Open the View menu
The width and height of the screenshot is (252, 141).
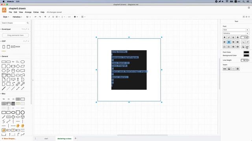pos(21,12)
